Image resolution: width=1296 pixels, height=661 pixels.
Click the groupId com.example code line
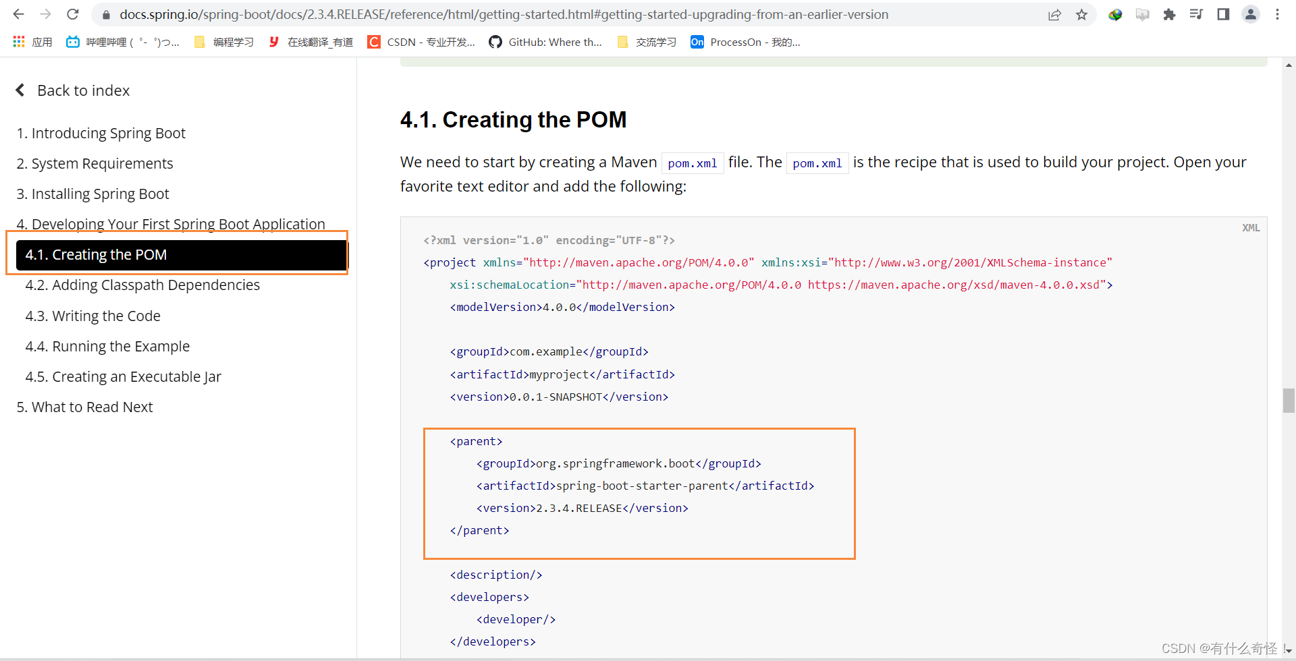(x=549, y=352)
